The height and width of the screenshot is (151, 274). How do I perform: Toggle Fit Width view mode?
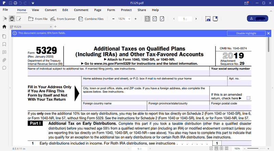(147, 19)
